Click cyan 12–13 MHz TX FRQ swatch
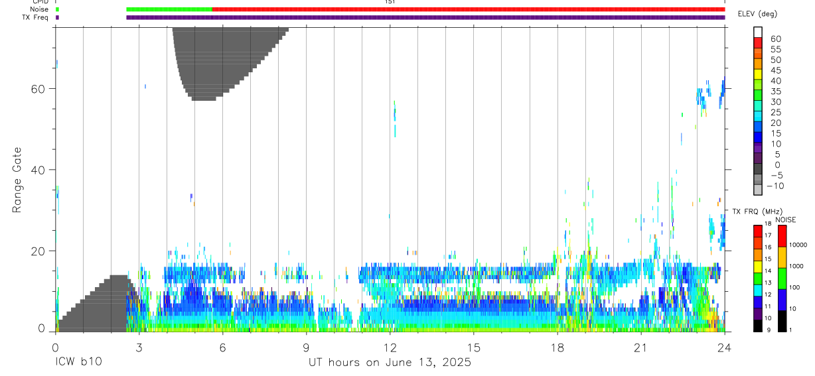The height and width of the screenshot is (376, 815). pos(758,289)
